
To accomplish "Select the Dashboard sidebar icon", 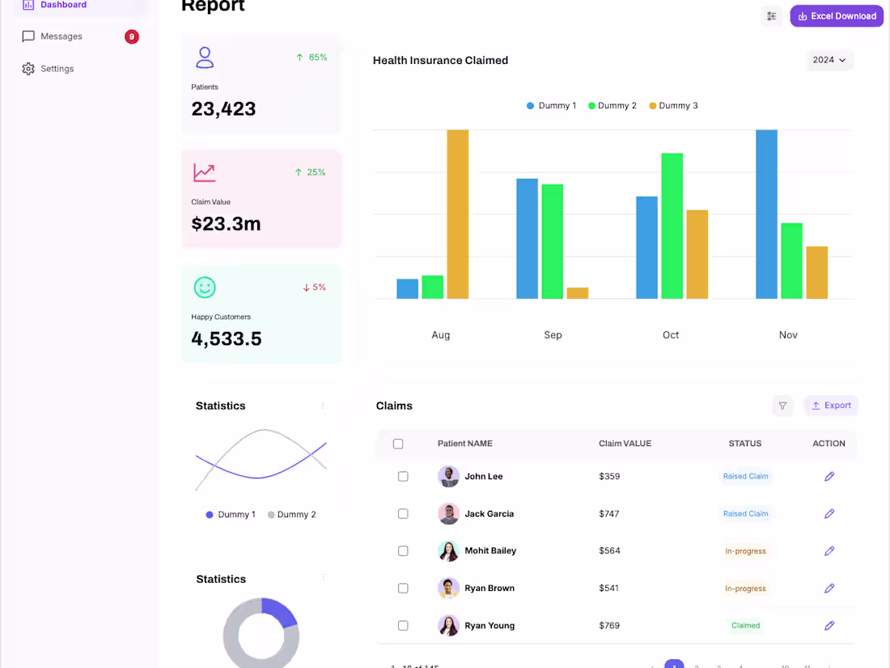I will pos(29,5).
